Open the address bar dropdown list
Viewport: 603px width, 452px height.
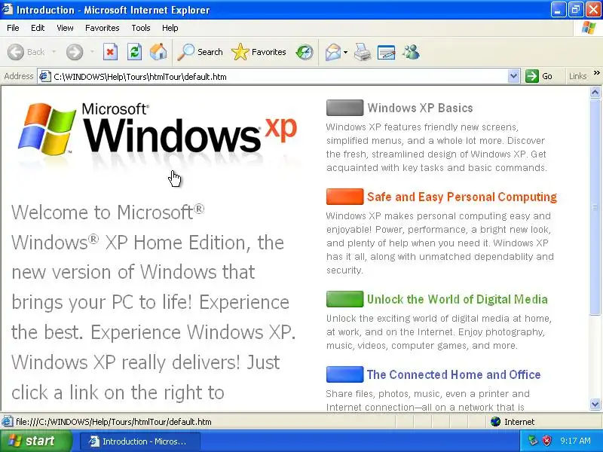tap(513, 76)
